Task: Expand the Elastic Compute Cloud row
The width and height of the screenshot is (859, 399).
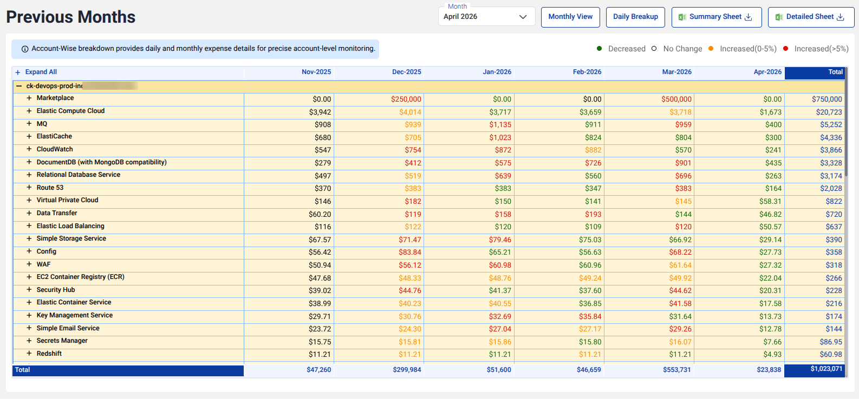Action: point(29,111)
